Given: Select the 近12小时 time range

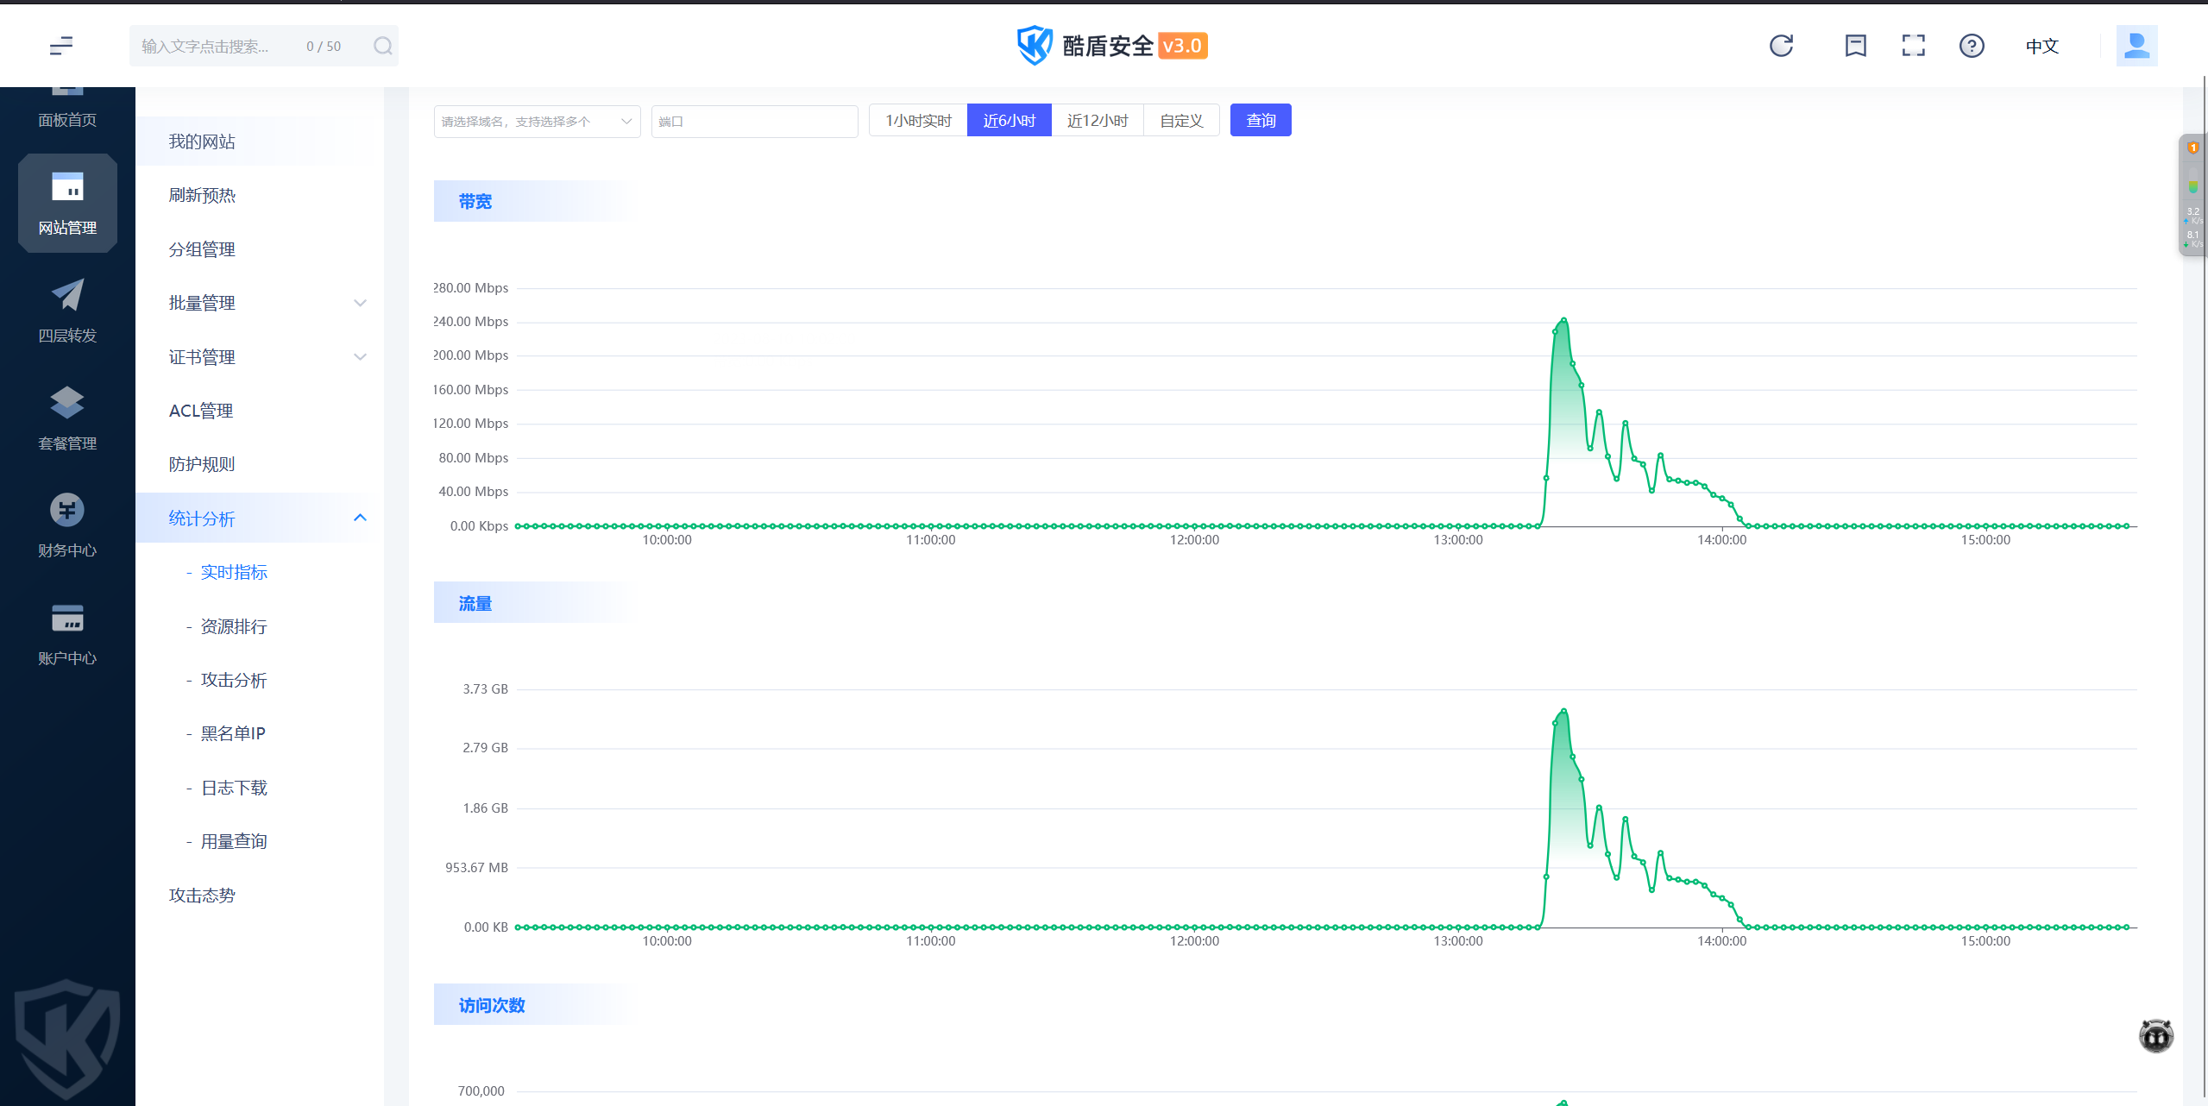Looking at the screenshot, I should tap(1098, 120).
